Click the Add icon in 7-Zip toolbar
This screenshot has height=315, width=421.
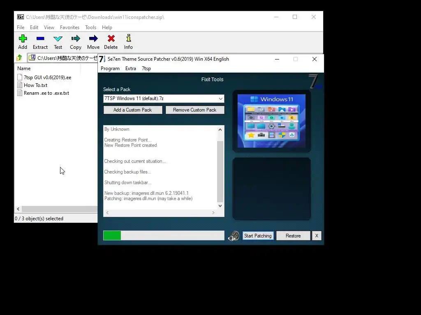[23, 39]
